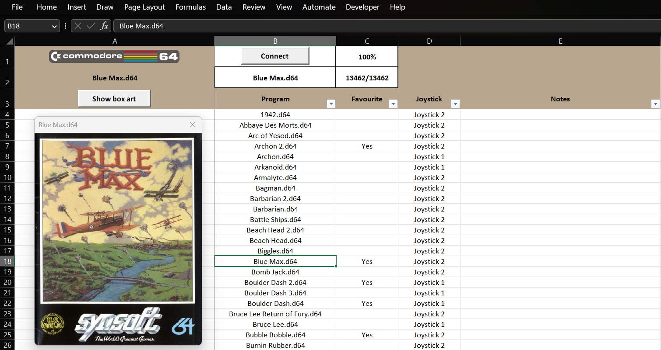
Task: Click the Cancel (X) icon in formula bar
Action: [78, 26]
